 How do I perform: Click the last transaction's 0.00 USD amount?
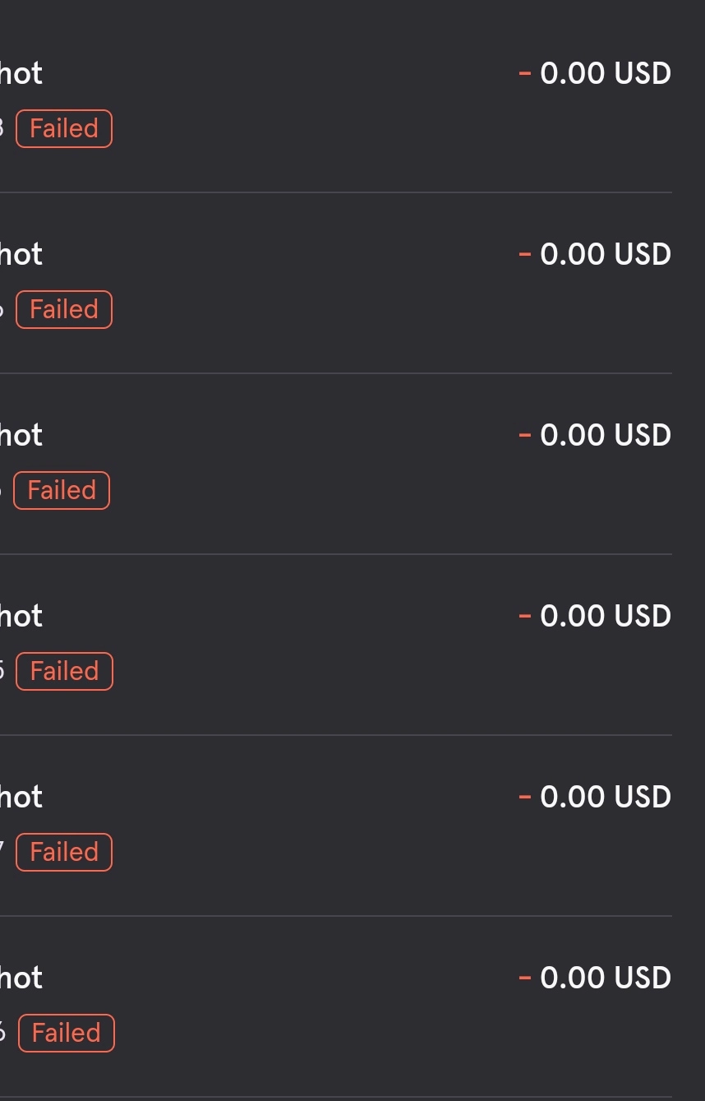pyautogui.click(x=606, y=978)
